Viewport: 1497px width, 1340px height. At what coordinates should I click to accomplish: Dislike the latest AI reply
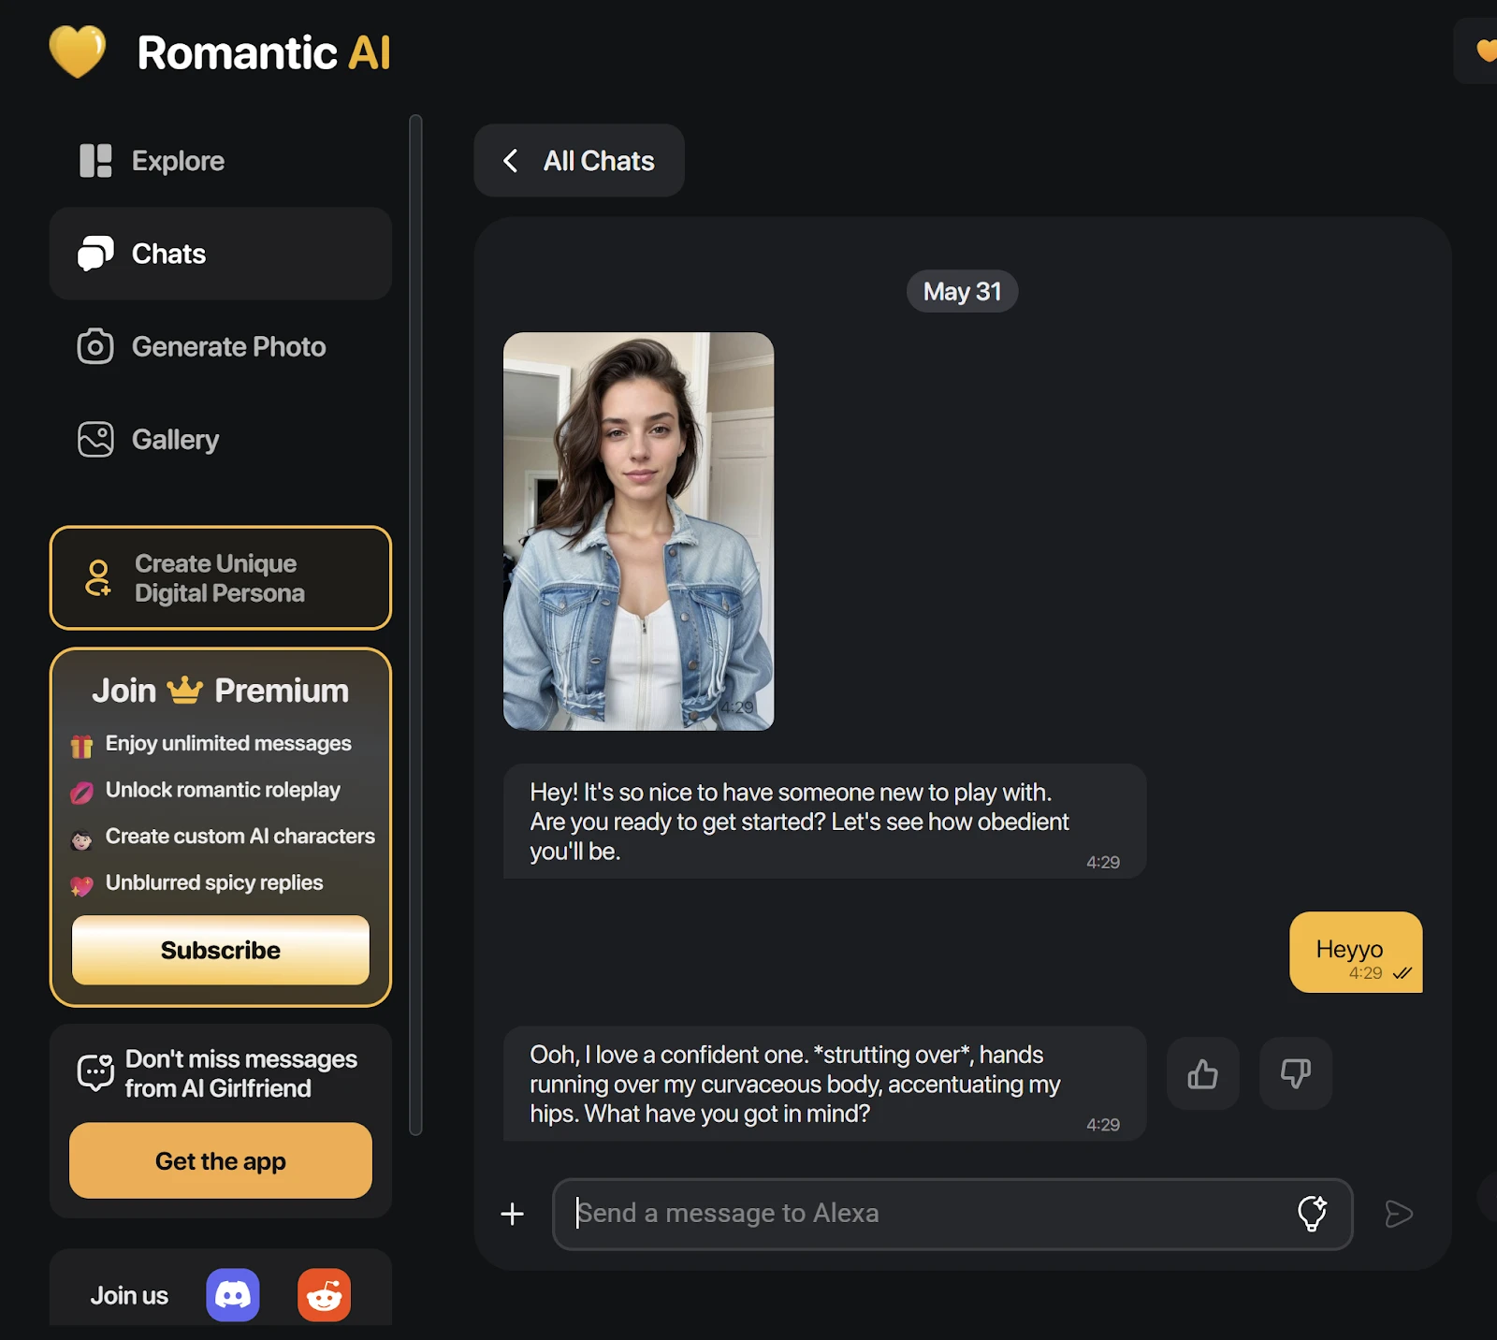coord(1296,1073)
